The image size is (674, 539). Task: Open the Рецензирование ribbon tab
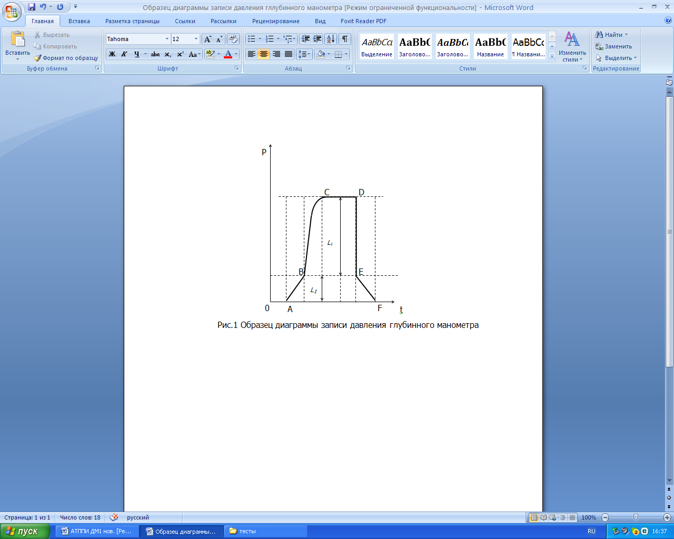(275, 21)
